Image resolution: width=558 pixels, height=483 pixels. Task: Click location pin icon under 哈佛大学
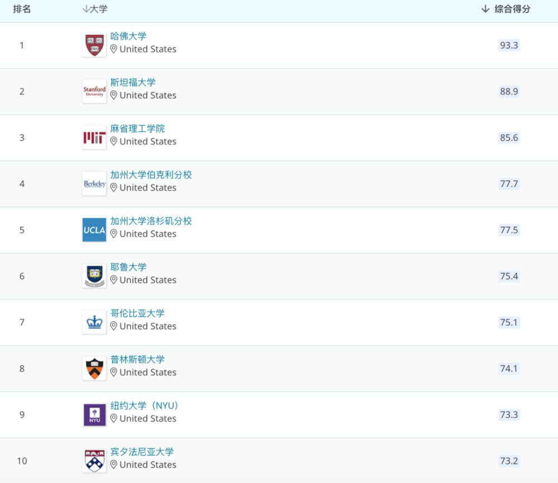(x=113, y=49)
